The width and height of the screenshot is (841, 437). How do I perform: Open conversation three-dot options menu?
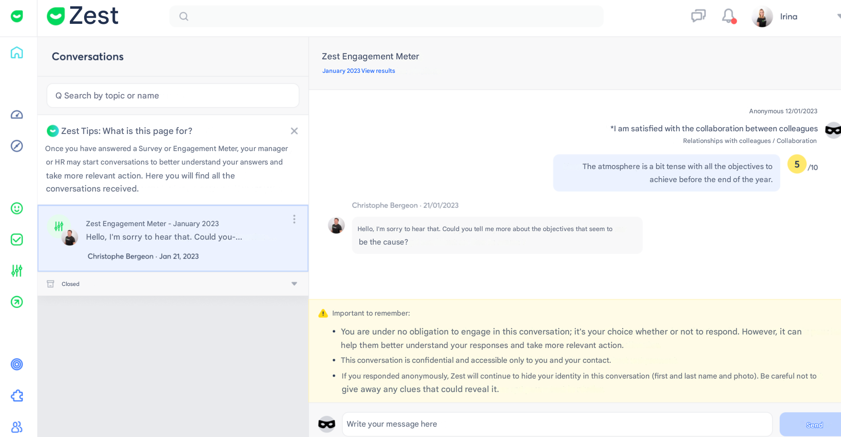(294, 219)
